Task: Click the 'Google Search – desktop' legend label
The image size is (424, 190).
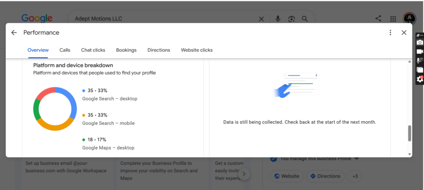Action: point(109,99)
